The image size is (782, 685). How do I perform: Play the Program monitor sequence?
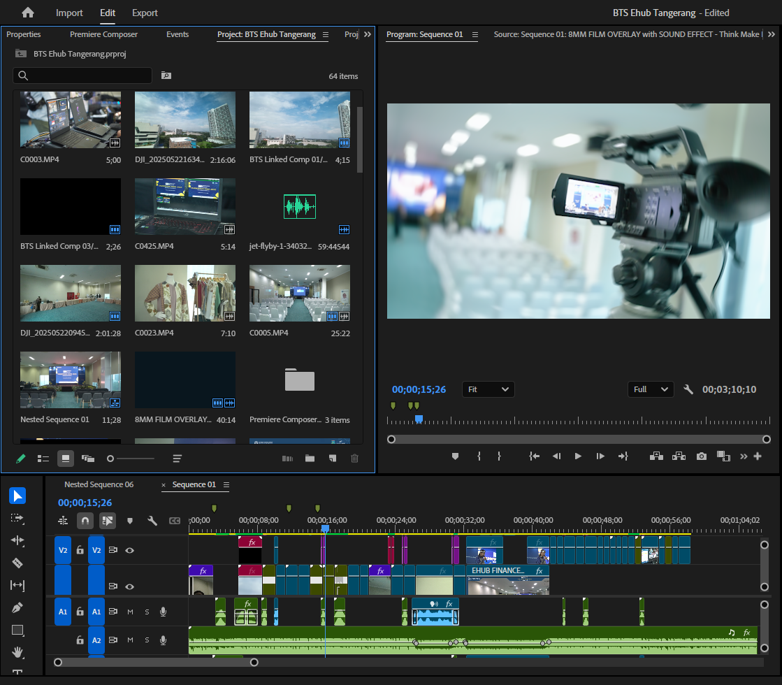578,456
